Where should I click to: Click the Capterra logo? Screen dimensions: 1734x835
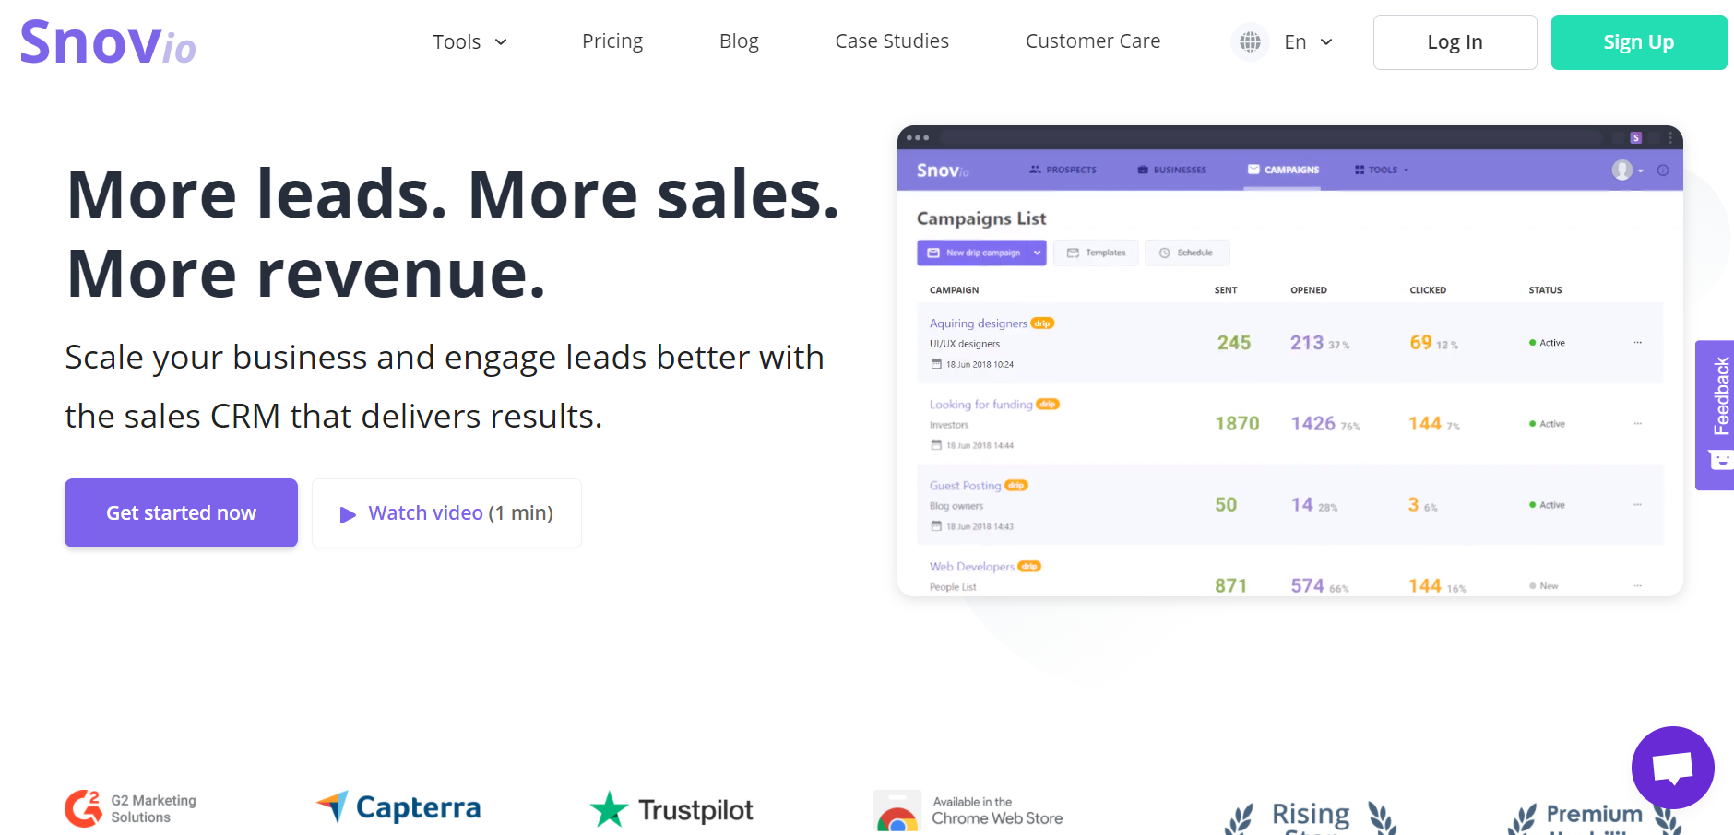(x=398, y=807)
